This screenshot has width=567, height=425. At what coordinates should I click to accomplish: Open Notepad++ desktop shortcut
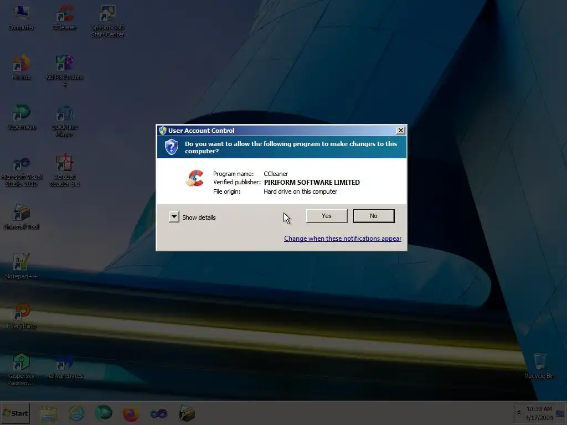pos(21,267)
